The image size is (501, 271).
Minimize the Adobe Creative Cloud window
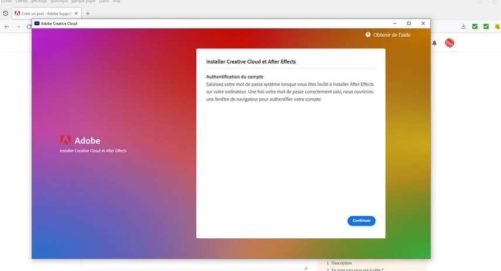click(x=395, y=23)
